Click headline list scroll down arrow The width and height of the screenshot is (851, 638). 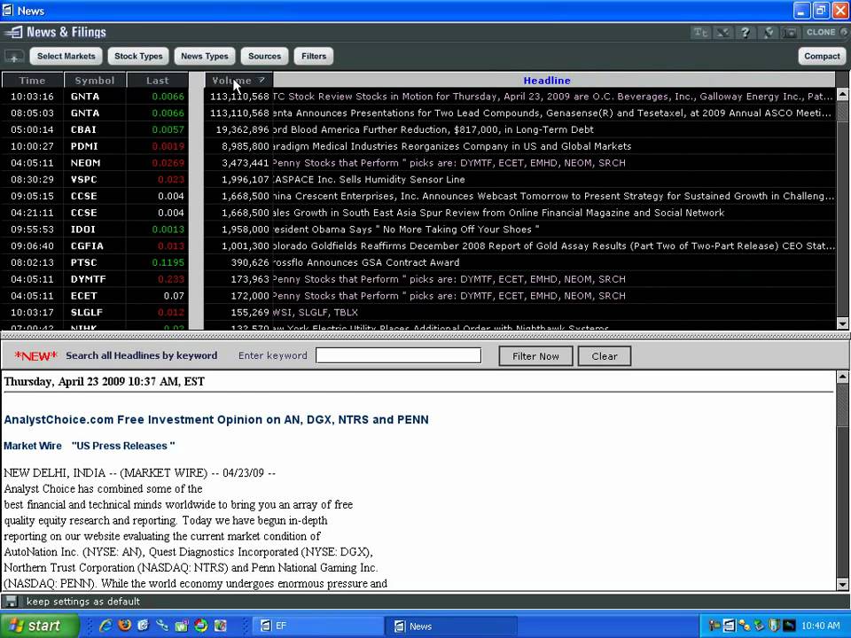point(842,323)
